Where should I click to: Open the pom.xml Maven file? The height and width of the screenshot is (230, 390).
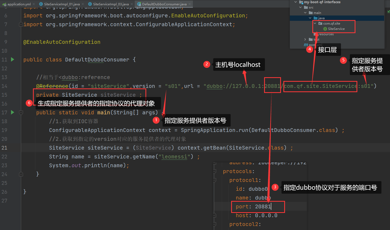tap(315, 45)
